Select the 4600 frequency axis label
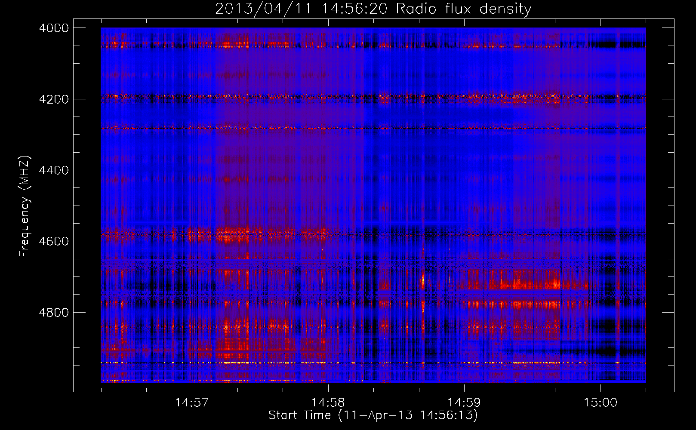This screenshot has width=696, height=430. (54, 241)
